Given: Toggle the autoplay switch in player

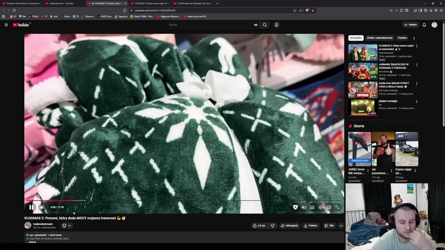Looking at the screenshot, I should (304, 207).
